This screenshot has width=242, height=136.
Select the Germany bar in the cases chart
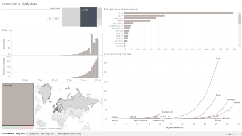(x=140, y=18)
